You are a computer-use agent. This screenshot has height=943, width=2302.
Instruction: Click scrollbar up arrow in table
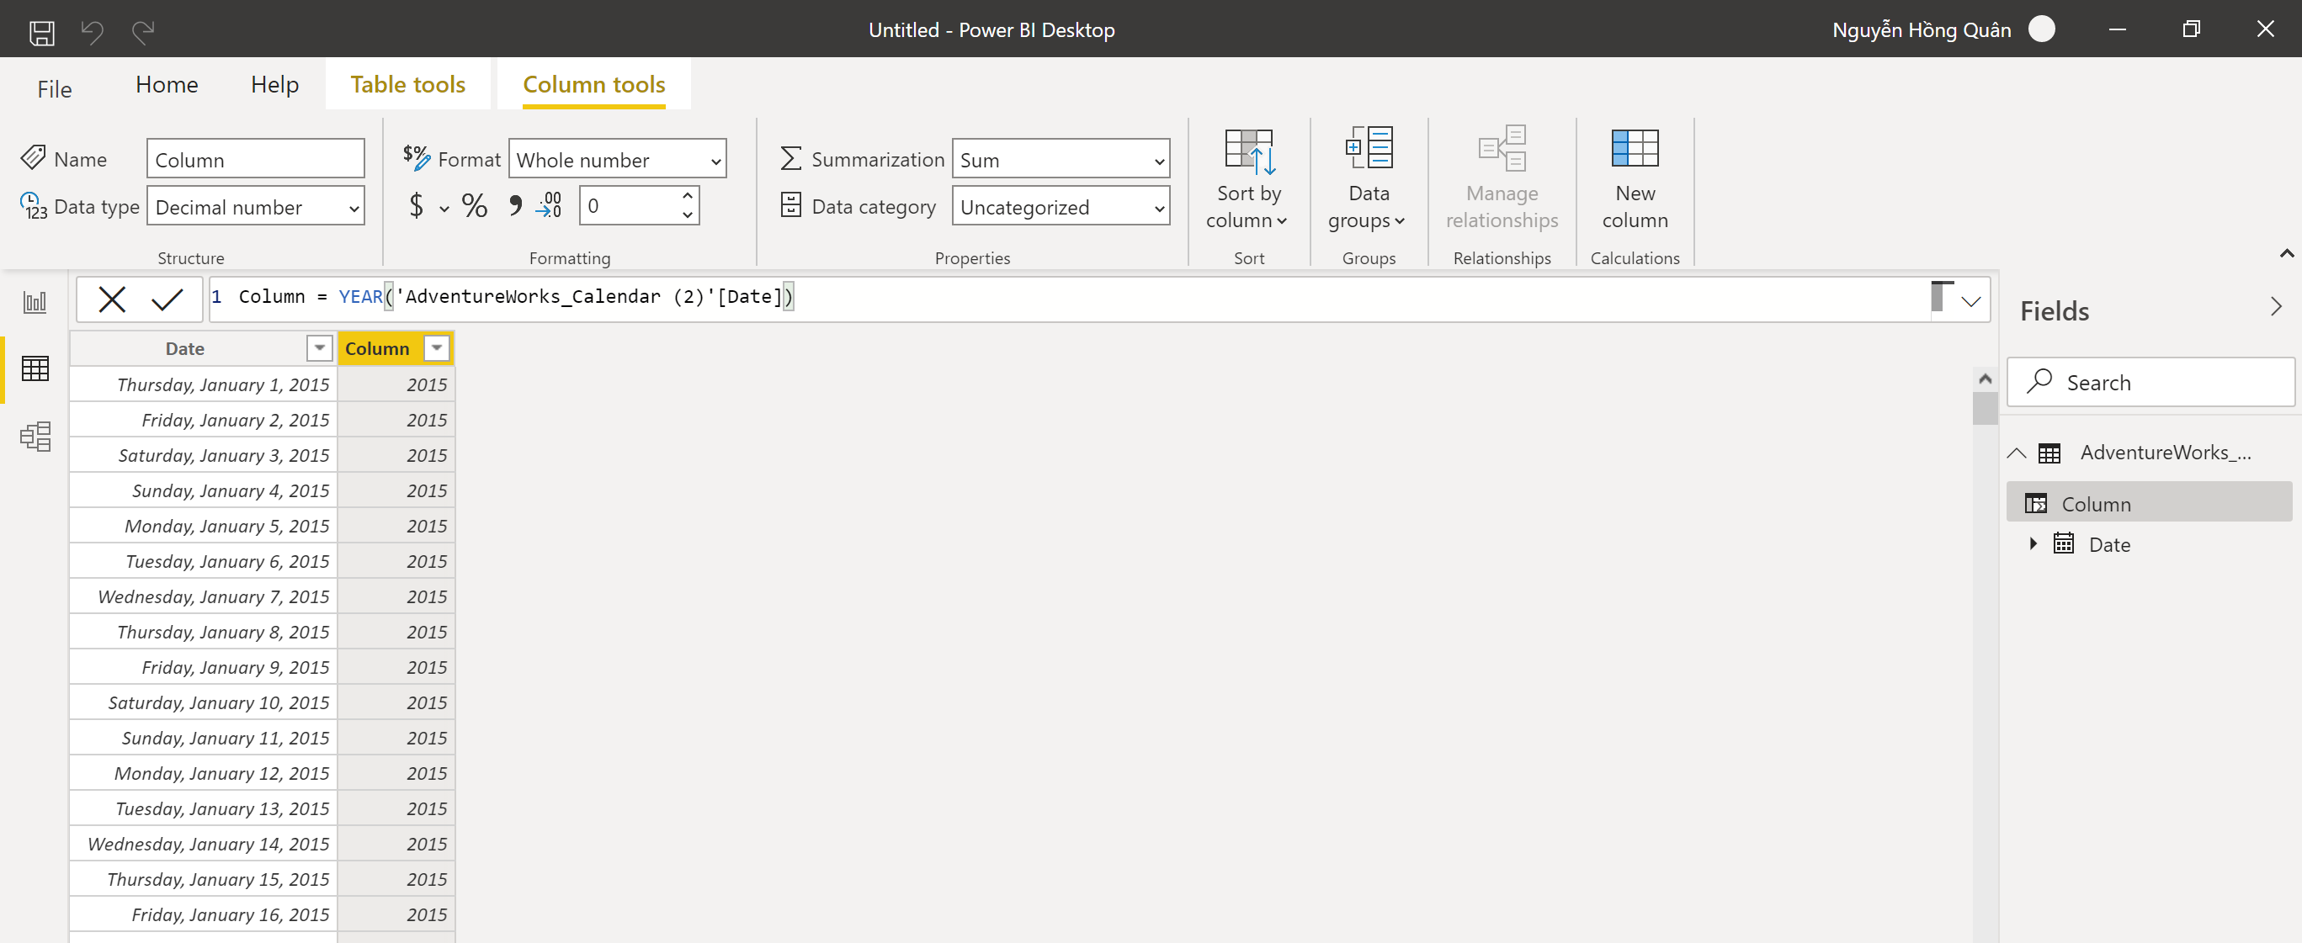(x=1985, y=379)
